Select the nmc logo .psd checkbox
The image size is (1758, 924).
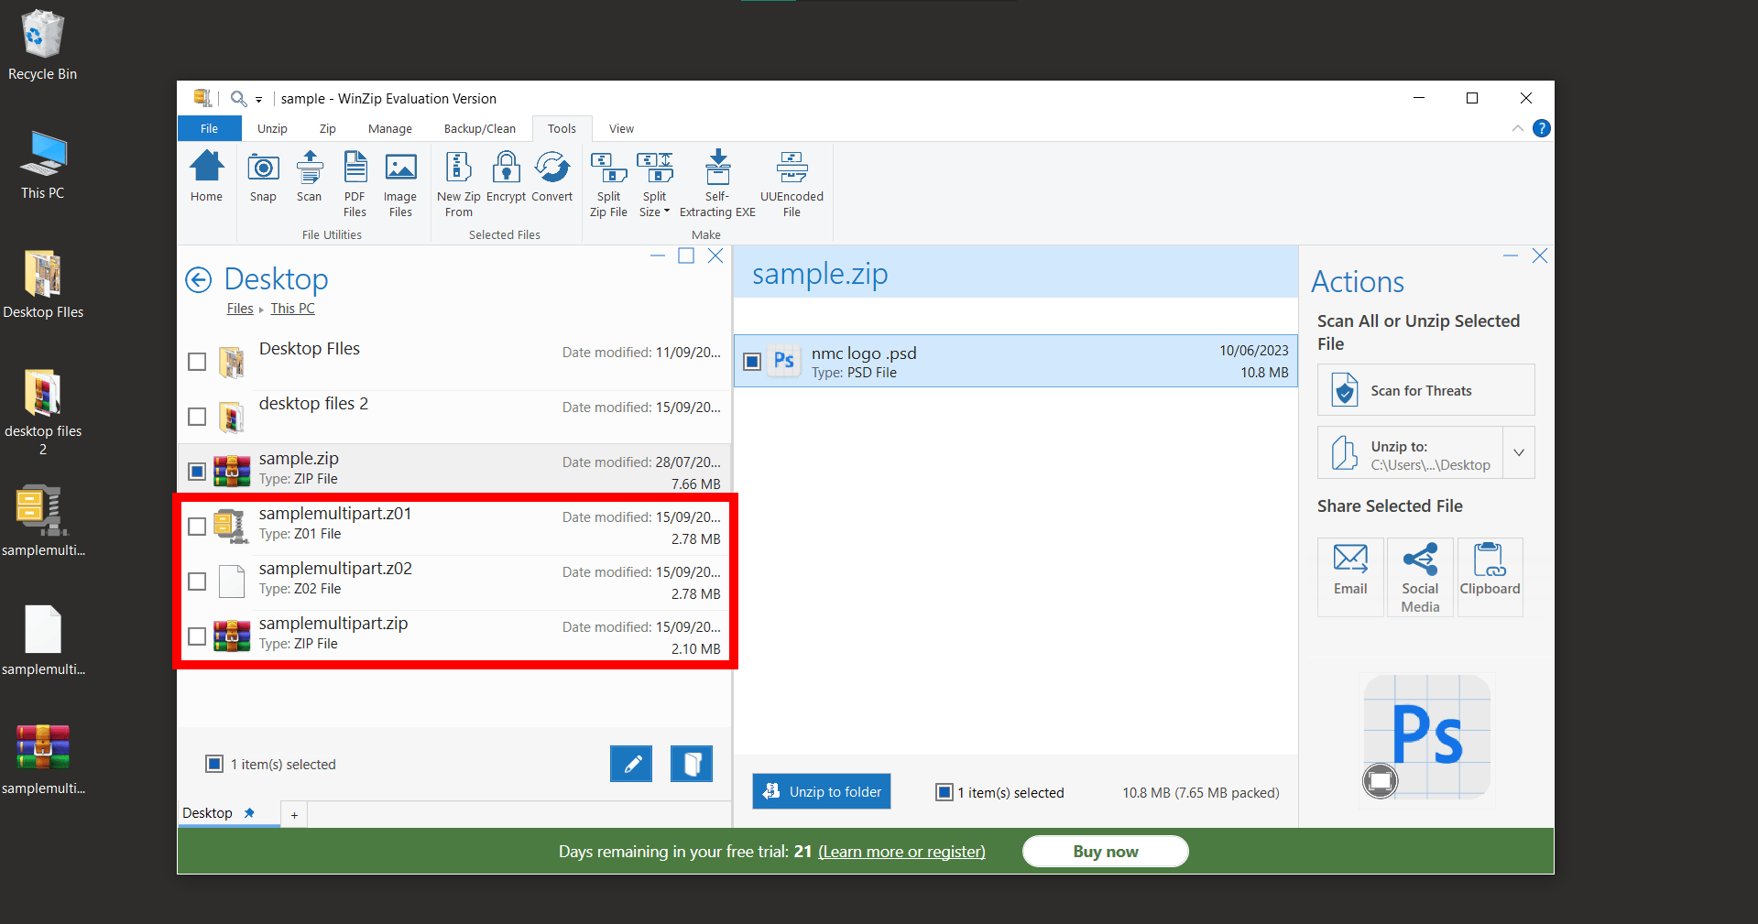(751, 361)
